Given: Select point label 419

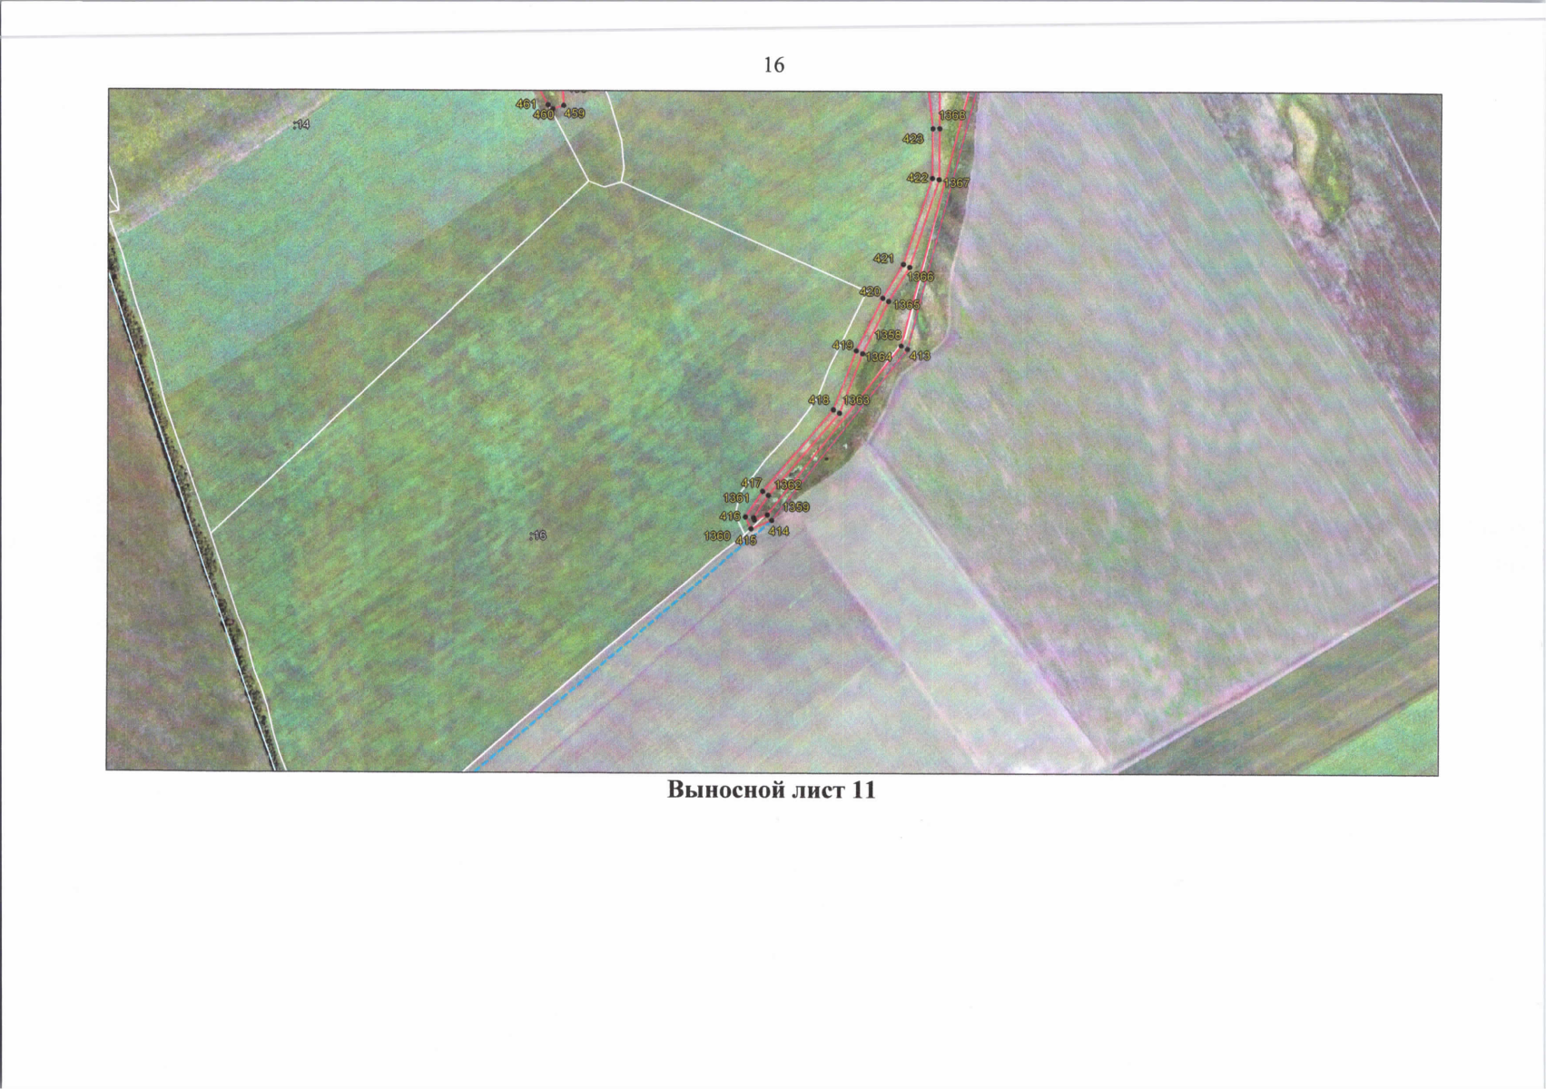Looking at the screenshot, I should coord(842,346).
